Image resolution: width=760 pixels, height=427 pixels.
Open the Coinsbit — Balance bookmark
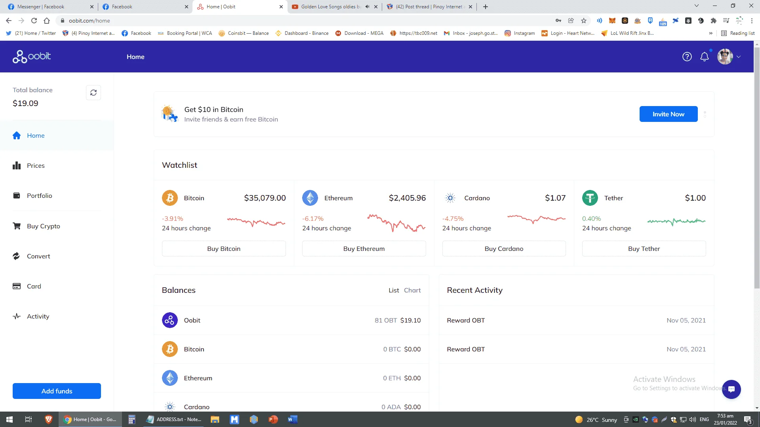point(244,33)
